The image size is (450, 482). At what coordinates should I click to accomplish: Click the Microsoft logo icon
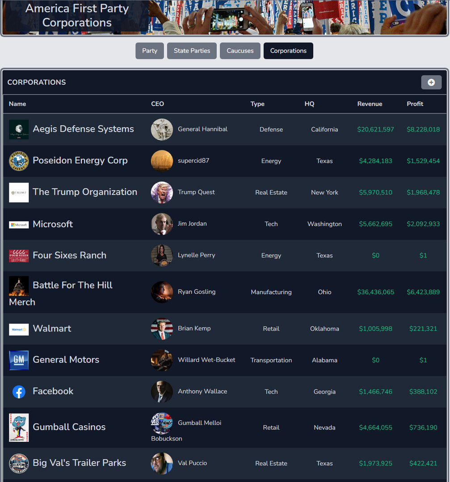[19, 224]
